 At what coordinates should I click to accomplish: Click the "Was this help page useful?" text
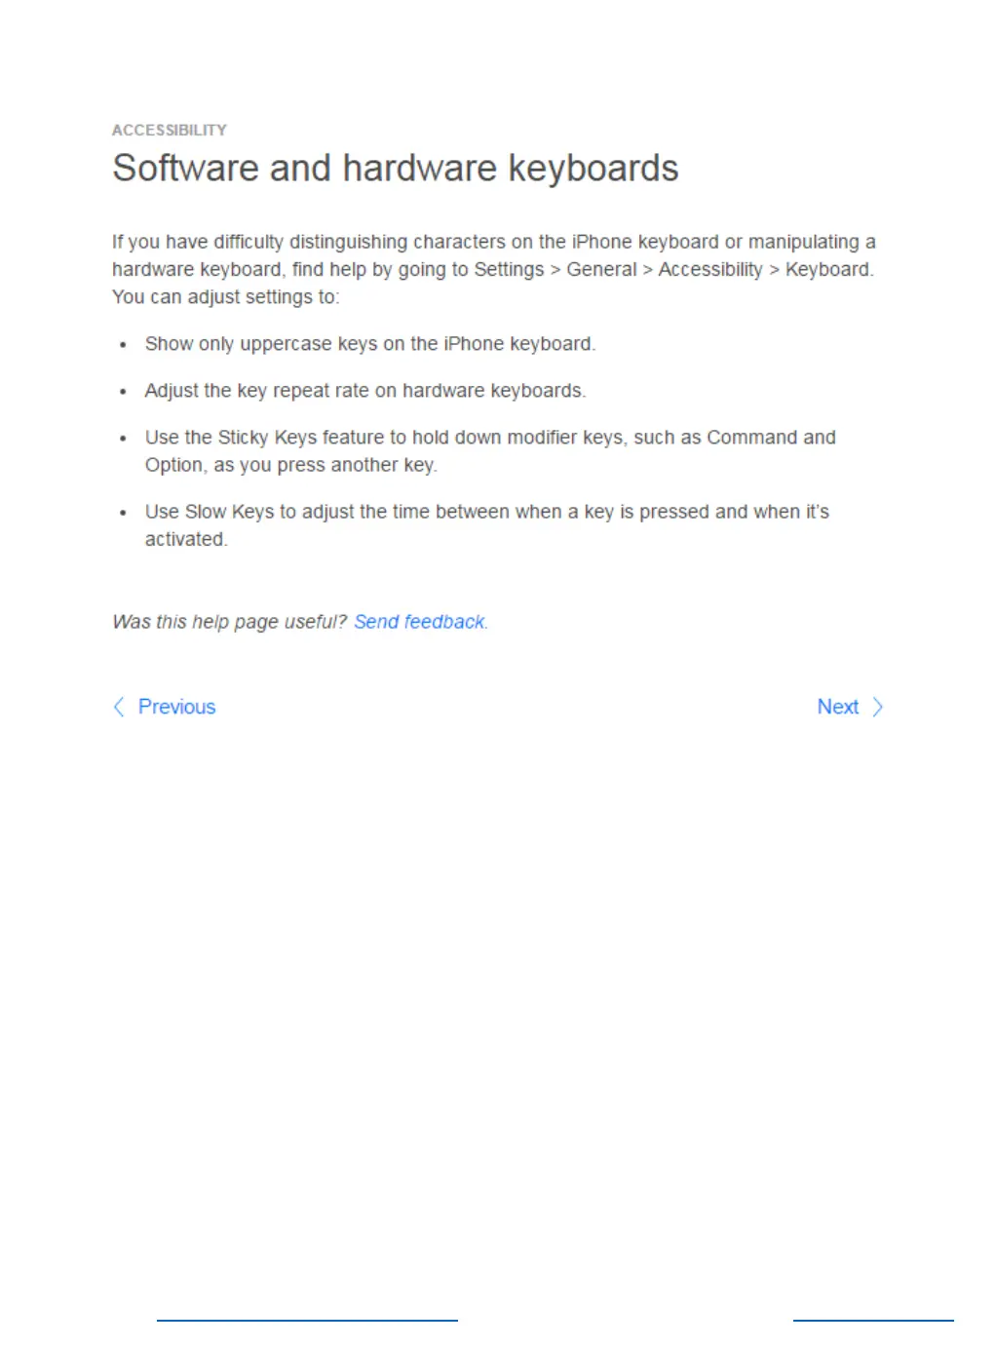229,622
